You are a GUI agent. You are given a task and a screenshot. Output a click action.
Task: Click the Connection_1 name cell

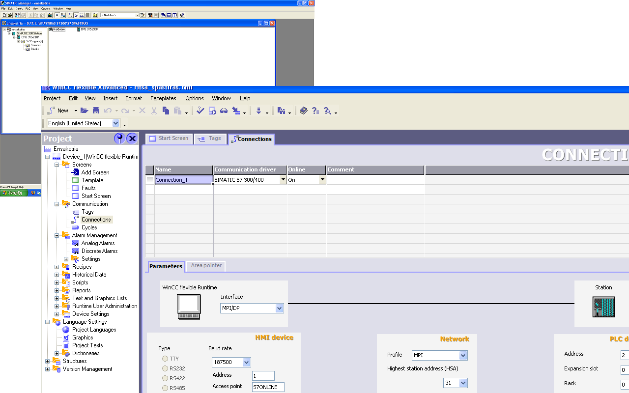pyautogui.click(x=184, y=180)
